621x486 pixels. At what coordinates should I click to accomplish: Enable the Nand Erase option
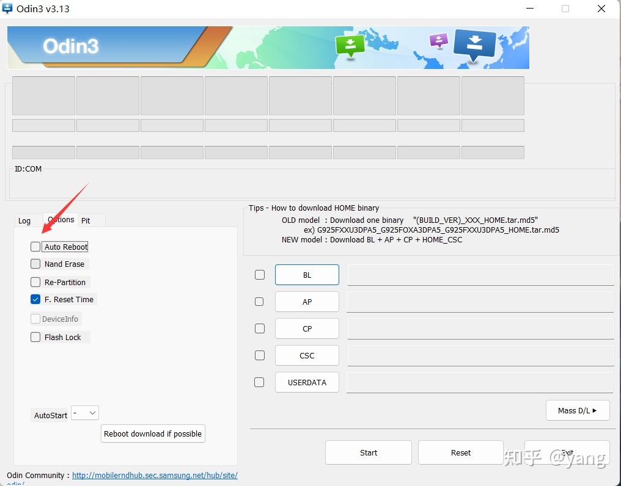(35, 264)
